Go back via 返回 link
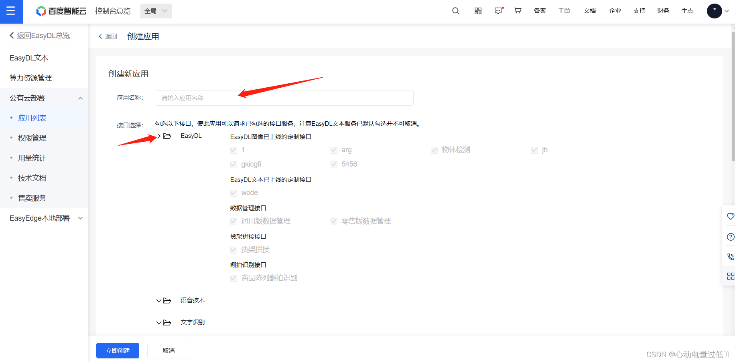The width and height of the screenshot is (735, 362). (x=108, y=36)
